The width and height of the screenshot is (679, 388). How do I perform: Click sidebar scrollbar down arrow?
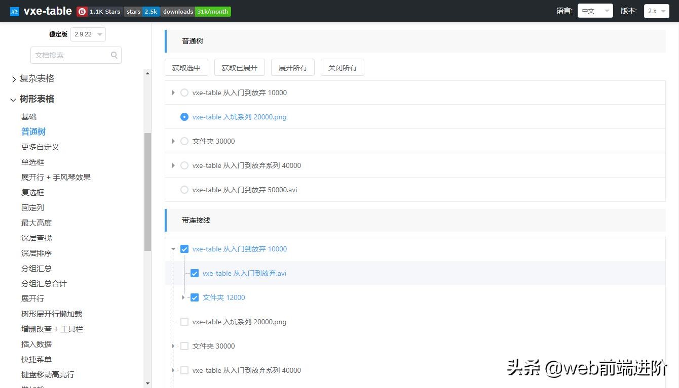[x=147, y=383]
